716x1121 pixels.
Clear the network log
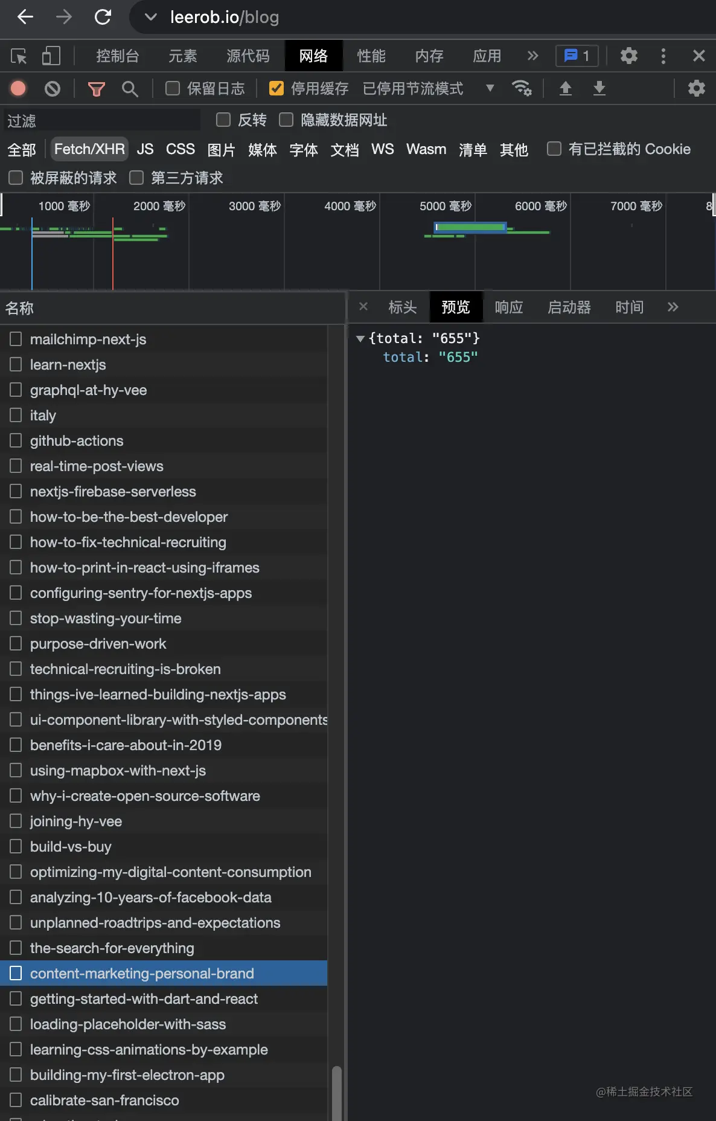[53, 89]
